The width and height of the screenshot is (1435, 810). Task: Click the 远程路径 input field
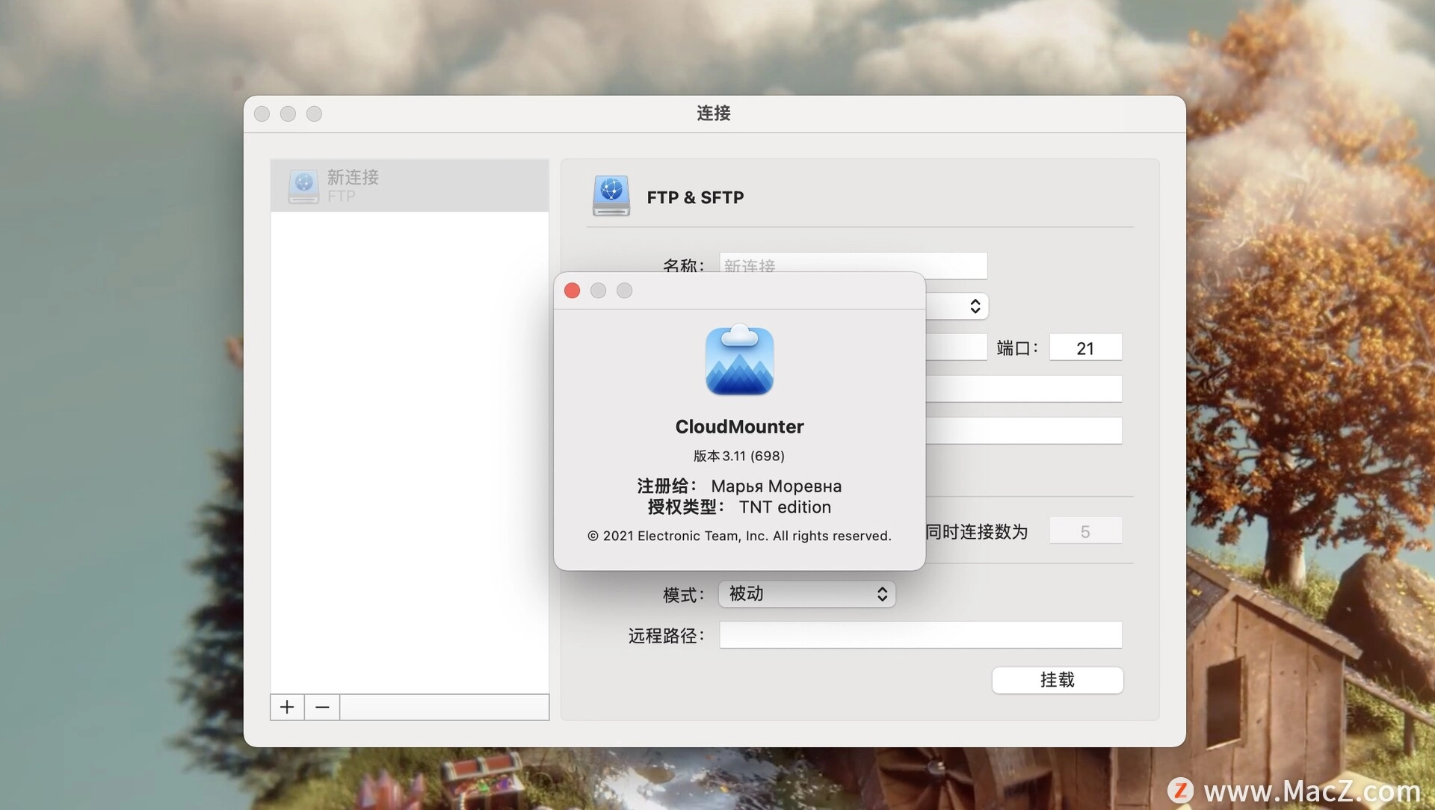[920, 635]
